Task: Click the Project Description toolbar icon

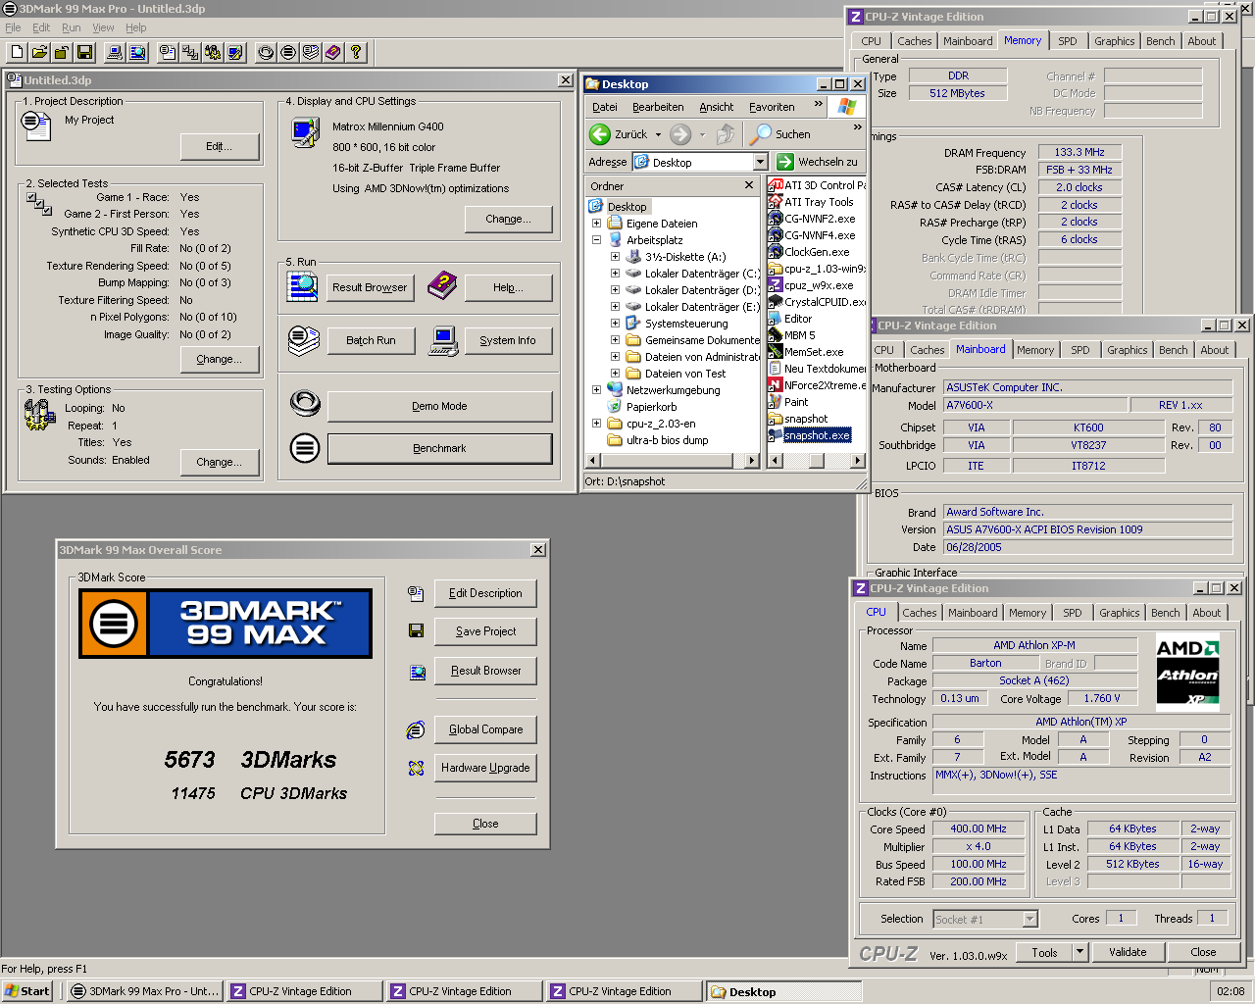Action: point(168,52)
